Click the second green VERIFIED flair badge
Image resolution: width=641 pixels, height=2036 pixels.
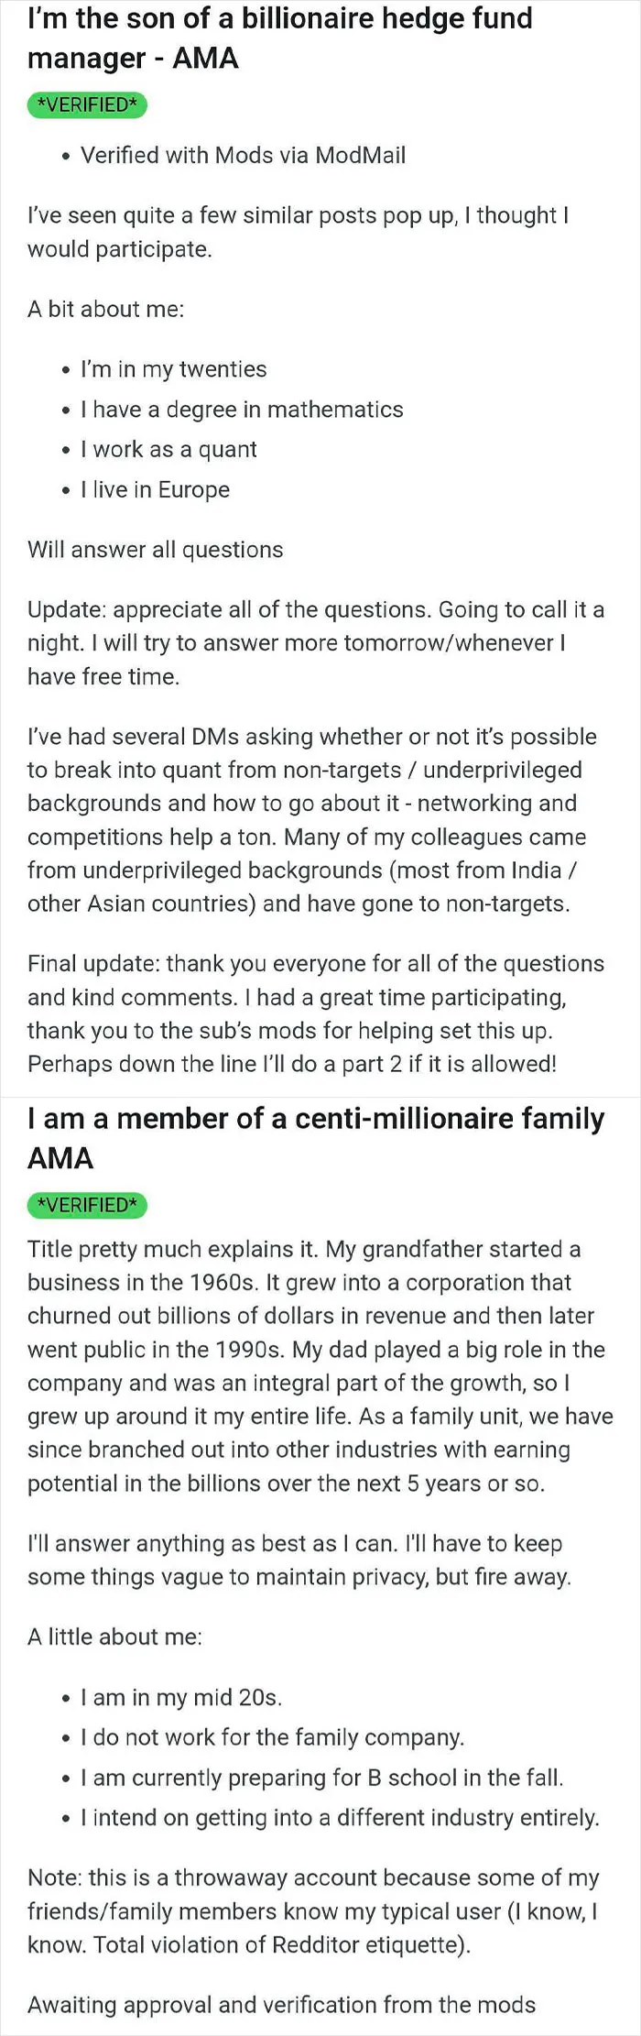87,1205
